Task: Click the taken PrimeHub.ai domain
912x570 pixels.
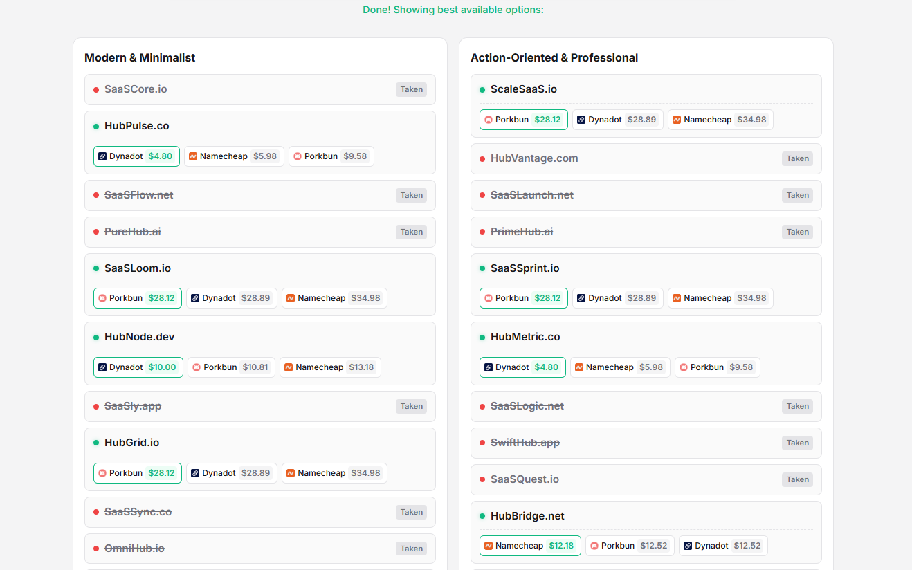Action: 522,232
